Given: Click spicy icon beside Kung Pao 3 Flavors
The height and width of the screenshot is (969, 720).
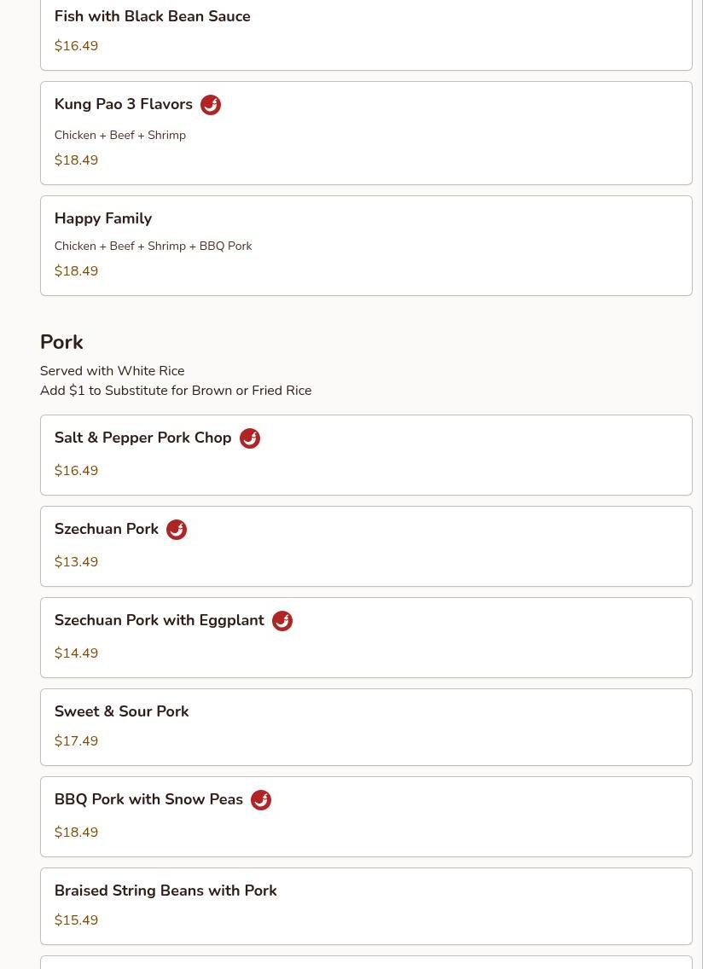Looking at the screenshot, I should tap(211, 105).
